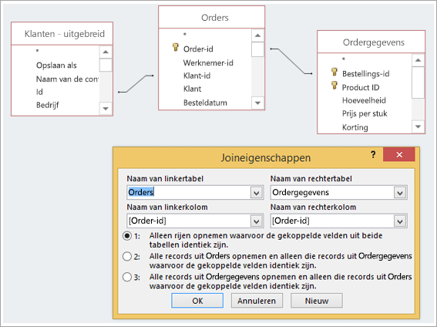Select the Bedrijf field in Klanten table
Screen dimensions: 437x327
click(x=47, y=105)
